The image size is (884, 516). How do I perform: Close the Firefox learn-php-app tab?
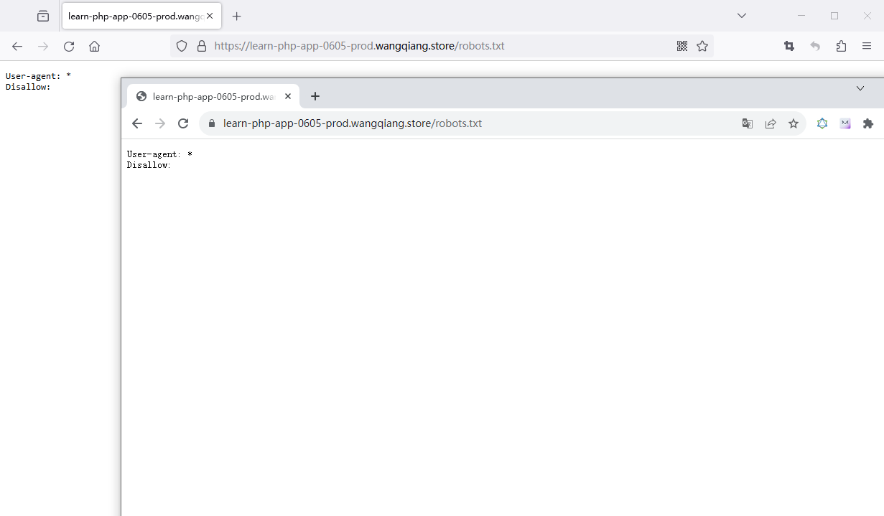pos(210,16)
